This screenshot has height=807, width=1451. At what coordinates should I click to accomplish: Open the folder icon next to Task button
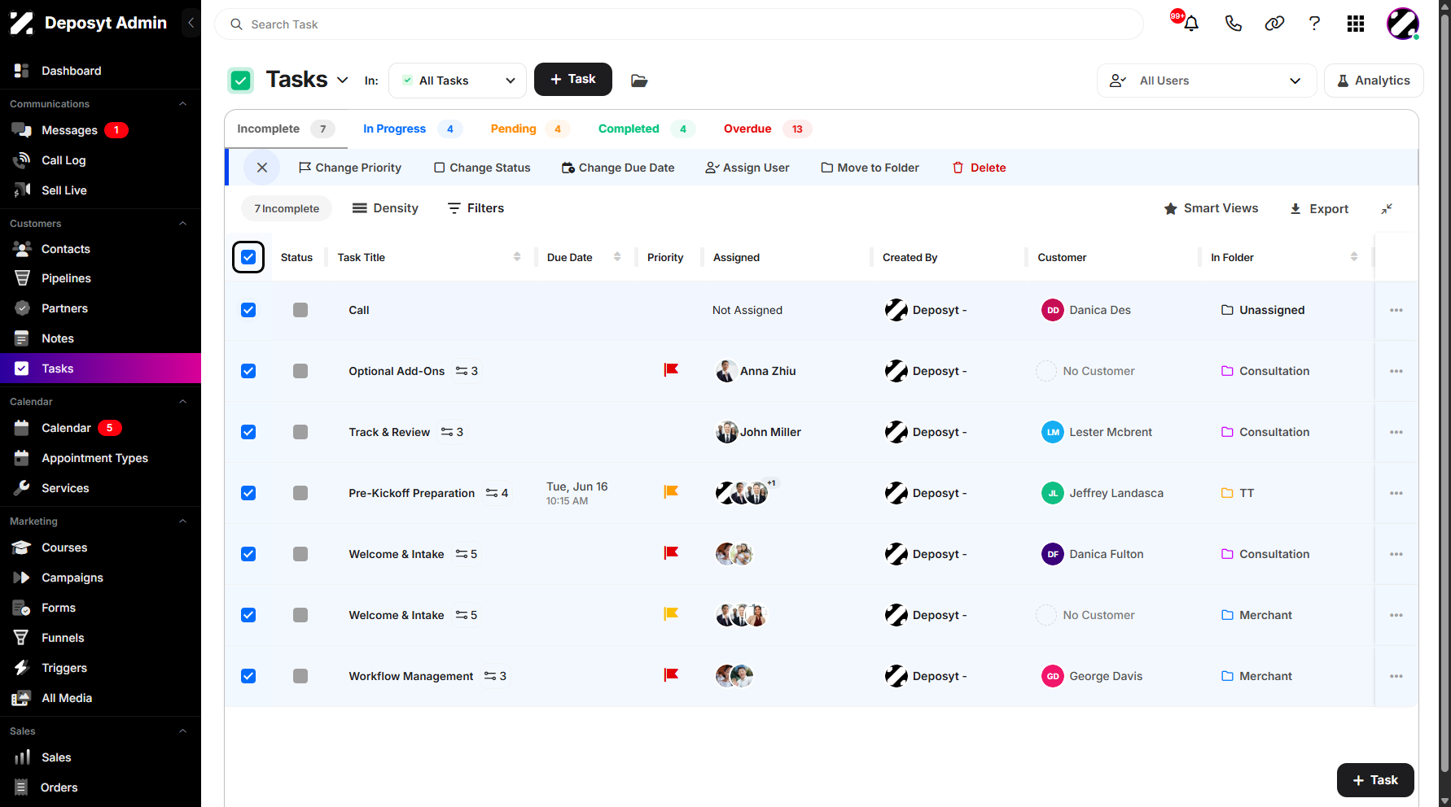[639, 80]
